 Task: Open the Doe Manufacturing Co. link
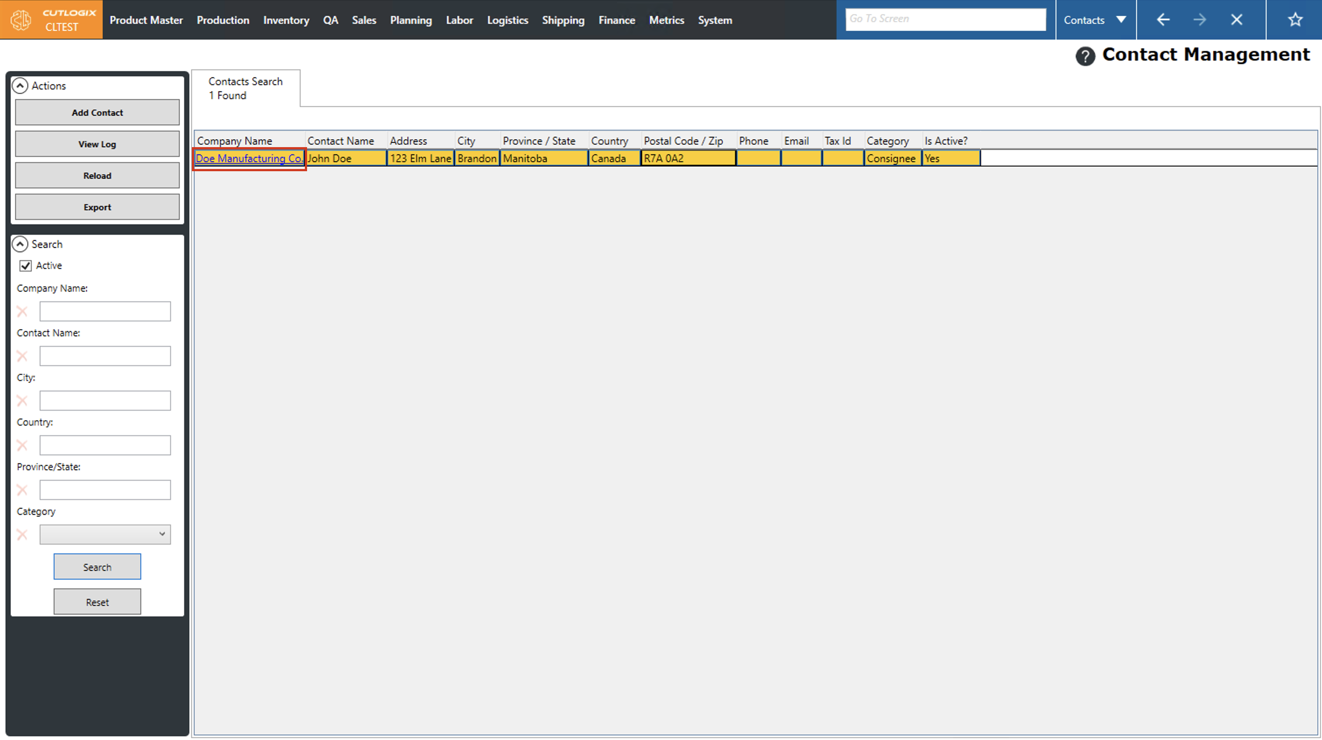point(249,159)
